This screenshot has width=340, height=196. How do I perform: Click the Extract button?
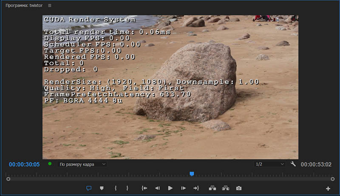226,188
